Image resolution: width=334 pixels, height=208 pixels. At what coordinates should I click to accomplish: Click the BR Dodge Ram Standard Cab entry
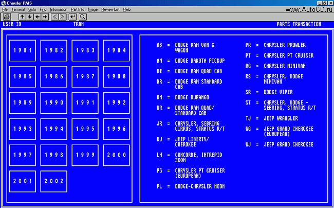190,84
